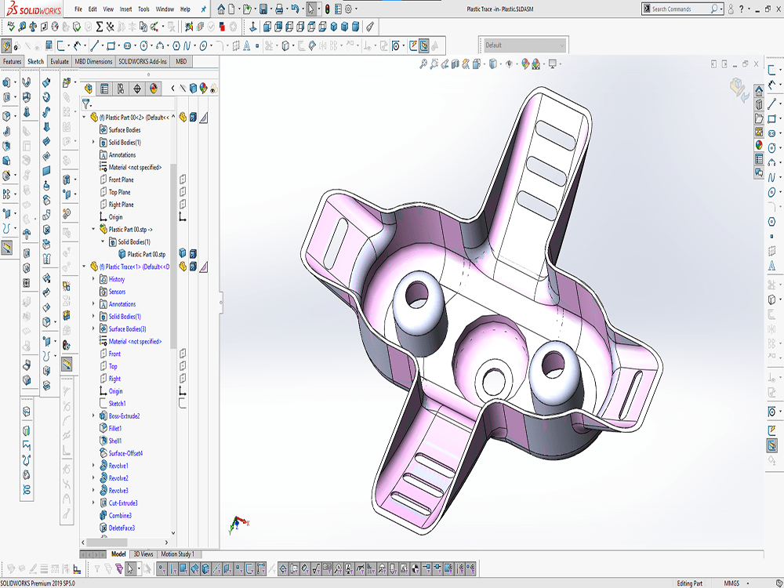This screenshot has width=784, height=588.
Task: Collapse the Plastic Part 00.stp feature
Action: pyautogui.click(x=93, y=230)
